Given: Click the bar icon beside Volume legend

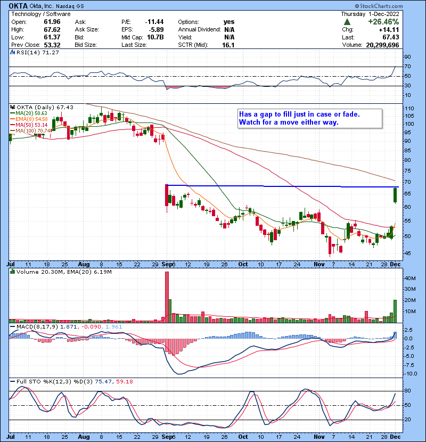Looking at the screenshot, I should click(12, 272).
